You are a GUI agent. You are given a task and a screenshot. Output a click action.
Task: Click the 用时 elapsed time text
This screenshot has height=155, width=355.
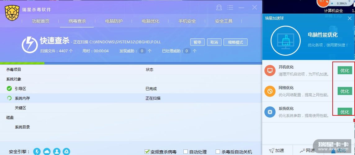point(96,51)
